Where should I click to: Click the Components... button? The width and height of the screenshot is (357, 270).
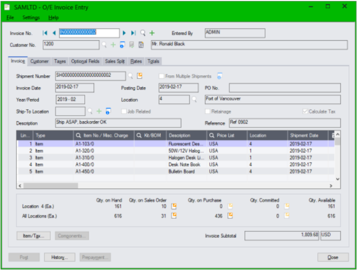[x=72, y=236]
